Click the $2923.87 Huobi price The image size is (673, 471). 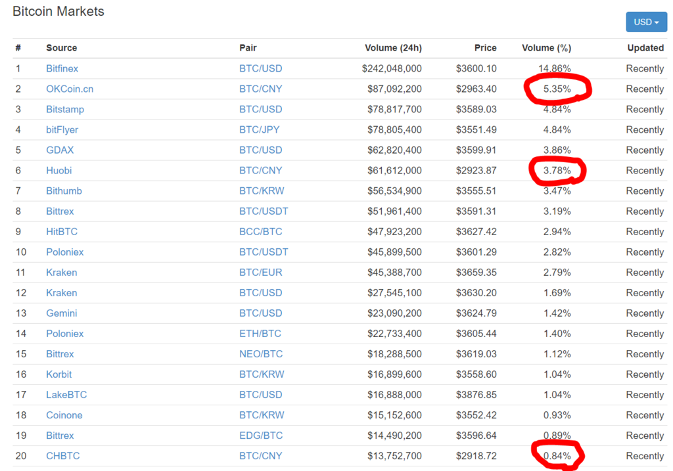click(x=476, y=170)
